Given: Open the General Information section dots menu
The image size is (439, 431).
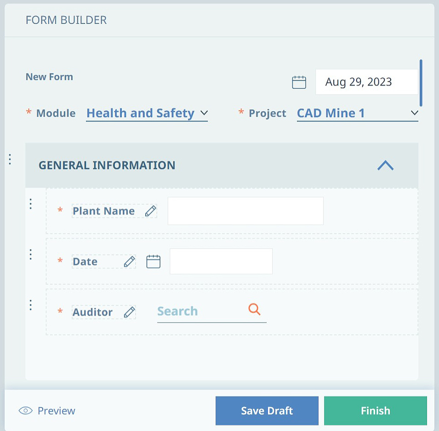Looking at the screenshot, I should 10,159.
